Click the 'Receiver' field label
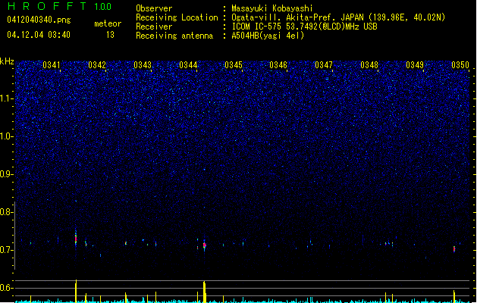Screen dimensions: 477x303 [154, 27]
